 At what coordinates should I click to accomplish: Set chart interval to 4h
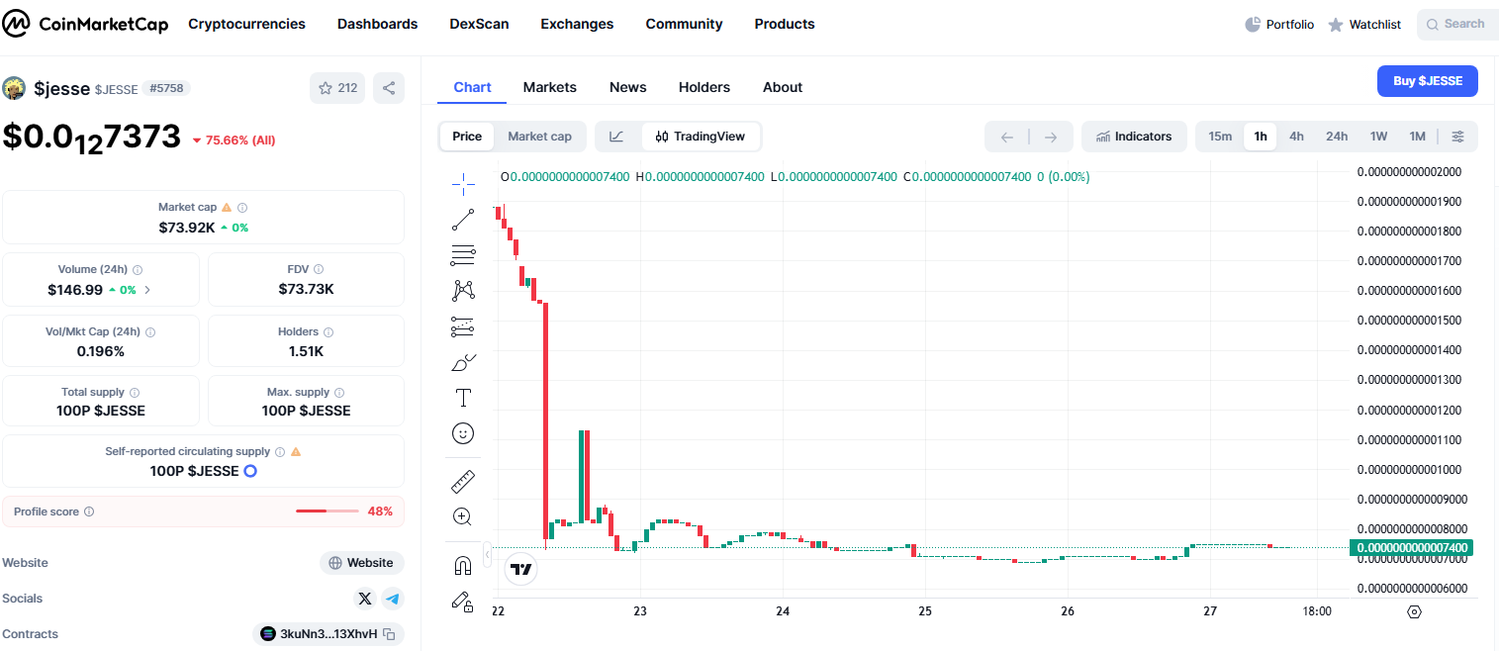click(x=1296, y=137)
